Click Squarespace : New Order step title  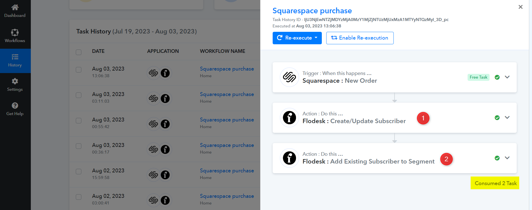pos(340,81)
